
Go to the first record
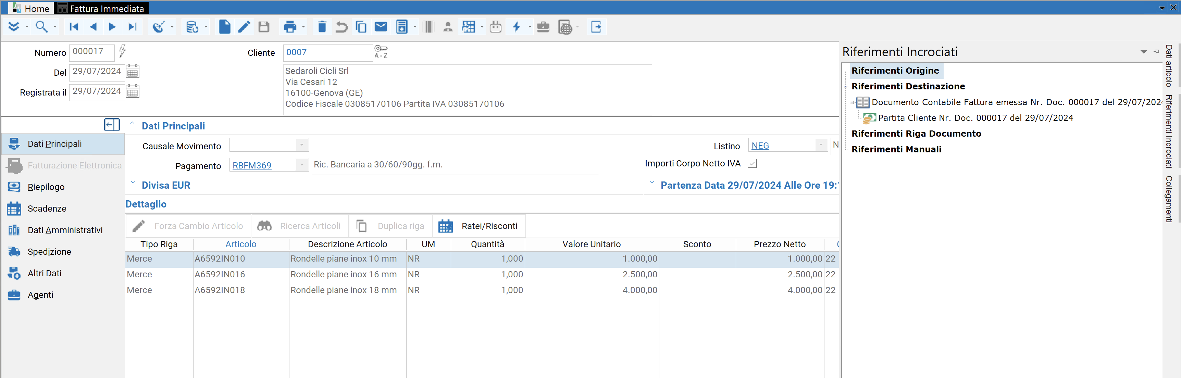tap(74, 27)
